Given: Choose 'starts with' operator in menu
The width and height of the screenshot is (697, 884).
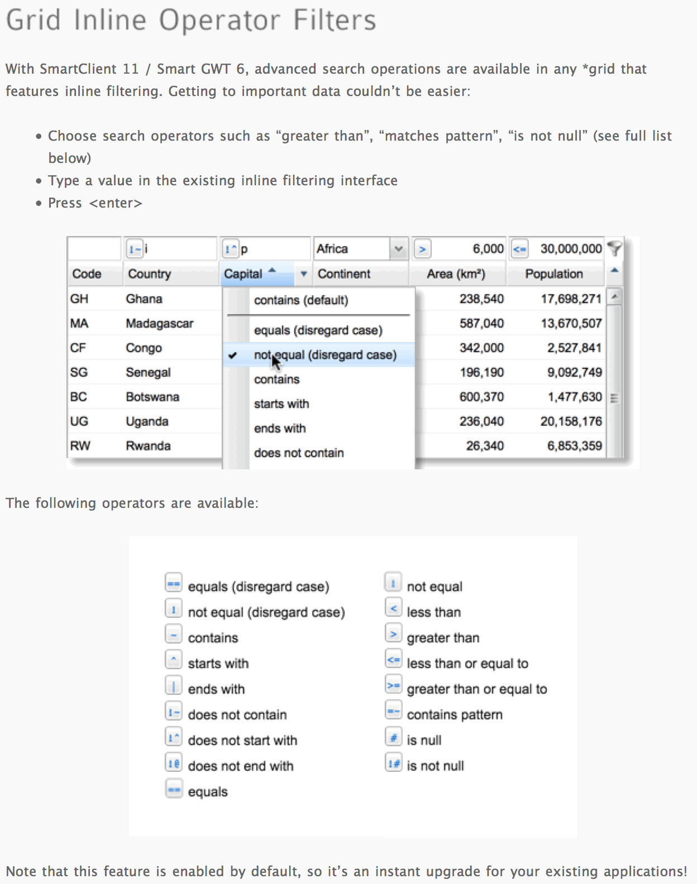Looking at the screenshot, I should coord(318,404).
